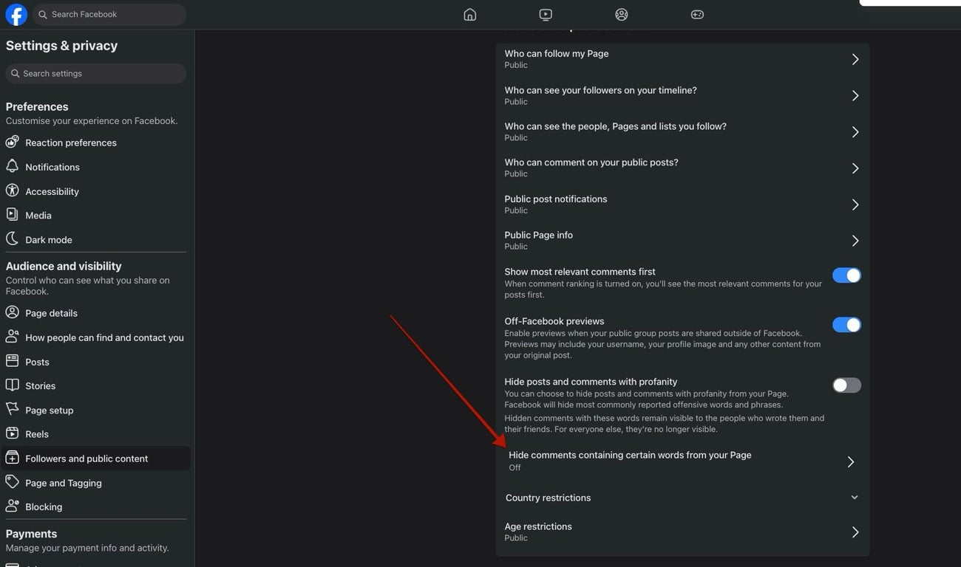
Task: Click the Notifications bell icon
Action: click(13, 166)
